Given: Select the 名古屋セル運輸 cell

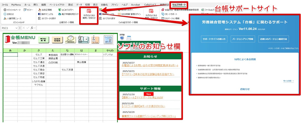Looking at the screenshot, I should [x=67, y=55].
